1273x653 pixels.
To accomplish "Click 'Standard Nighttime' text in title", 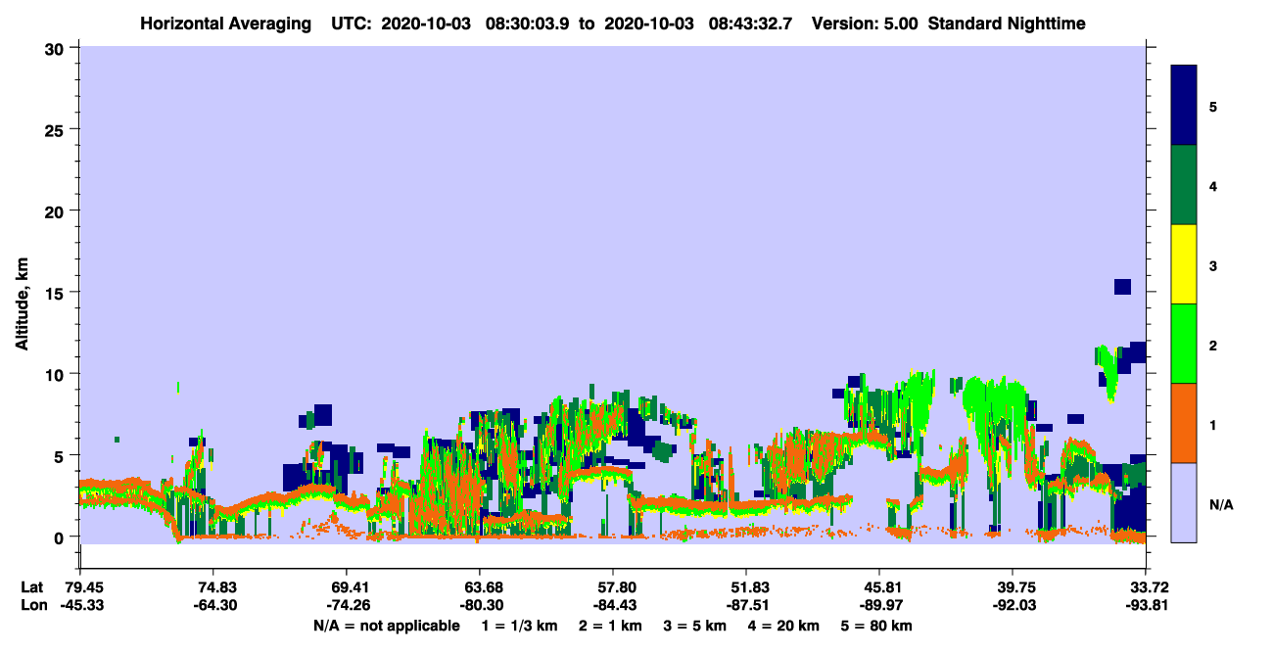I will (1007, 23).
